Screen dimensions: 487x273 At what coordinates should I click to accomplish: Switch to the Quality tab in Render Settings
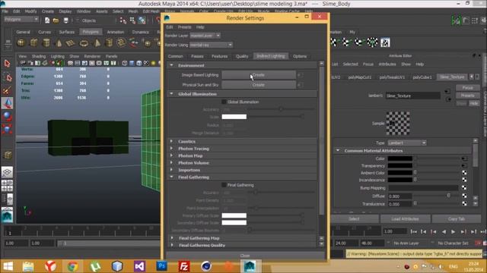[242, 56]
